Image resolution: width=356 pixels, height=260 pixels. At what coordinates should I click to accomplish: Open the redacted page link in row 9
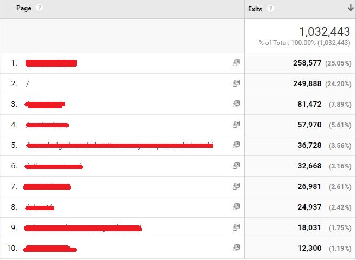(x=82, y=228)
